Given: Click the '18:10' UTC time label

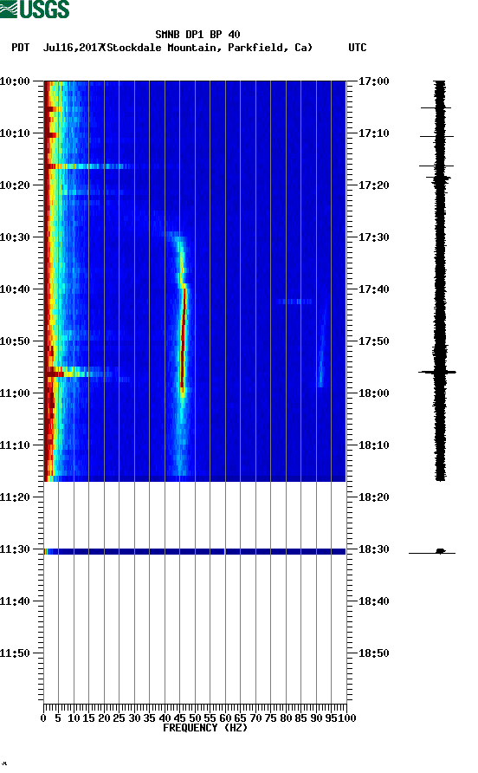Looking at the screenshot, I should (373, 445).
